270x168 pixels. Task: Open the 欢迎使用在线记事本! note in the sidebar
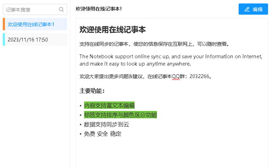point(32,24)
